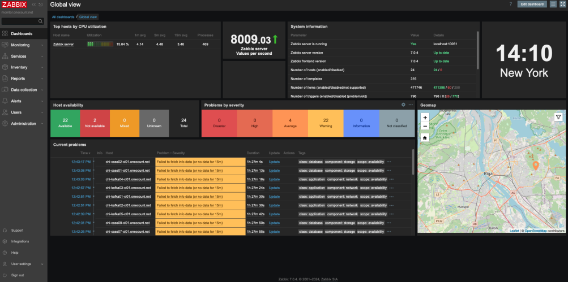Click the CPU utilization bar gauge

pos(100,44)
